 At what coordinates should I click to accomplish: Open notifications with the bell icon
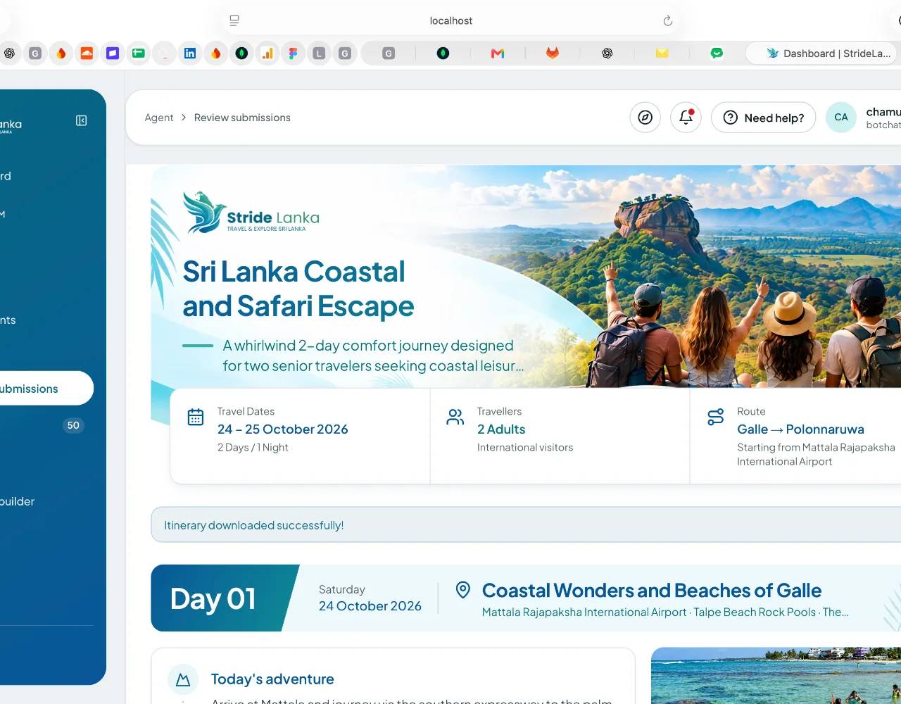click(x=686, y=118)
